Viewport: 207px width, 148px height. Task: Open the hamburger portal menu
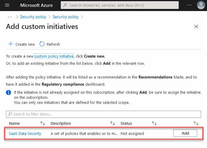coord(7,5)
